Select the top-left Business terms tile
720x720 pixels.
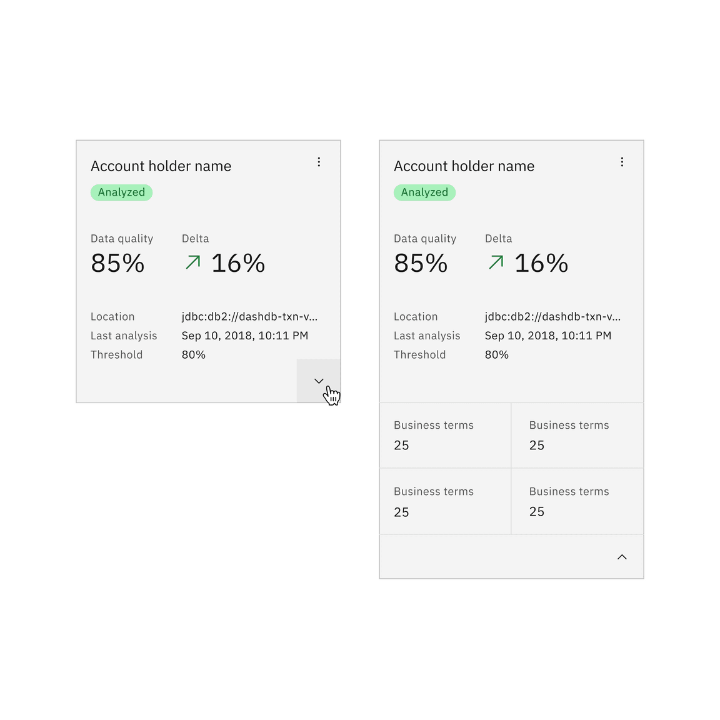(445, 436)
